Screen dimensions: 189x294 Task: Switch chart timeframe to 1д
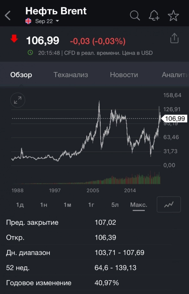[20, 204]
